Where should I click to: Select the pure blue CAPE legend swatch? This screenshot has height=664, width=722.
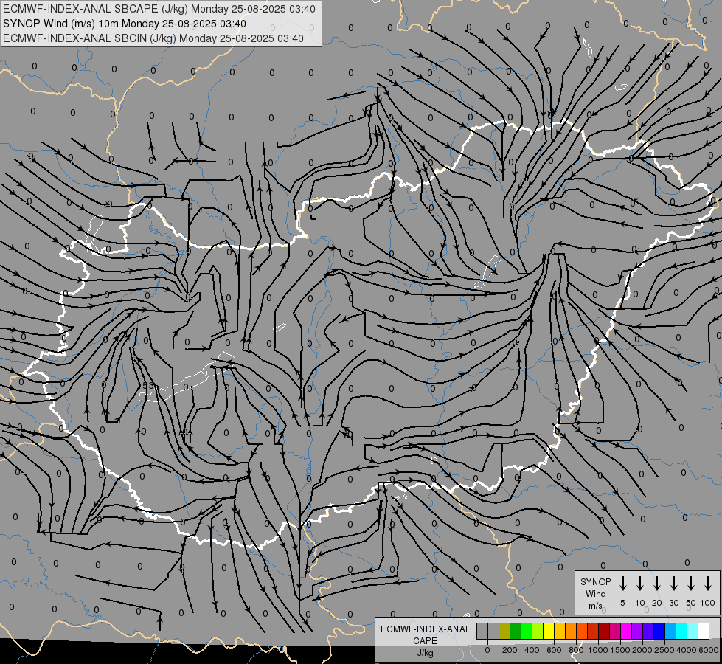tap(659, 631)
